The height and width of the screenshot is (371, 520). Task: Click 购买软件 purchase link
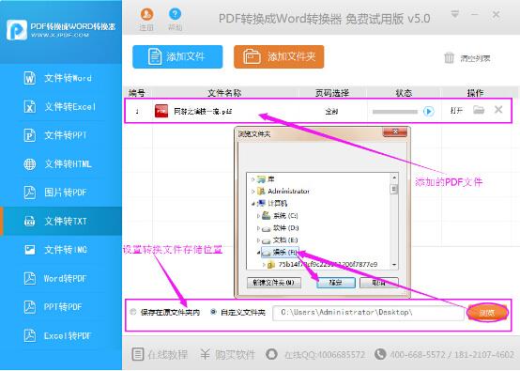[227, 355]
